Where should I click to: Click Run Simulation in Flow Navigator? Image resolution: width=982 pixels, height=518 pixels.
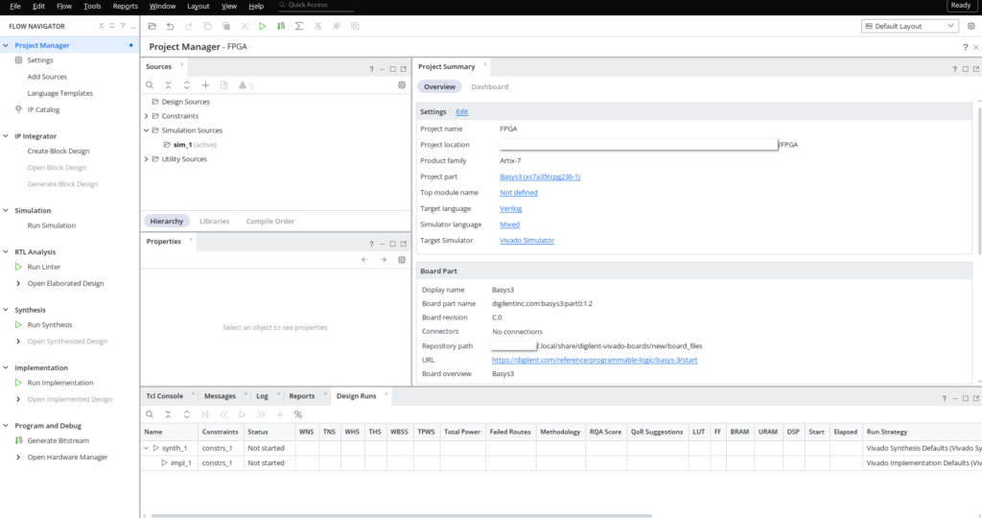[x=52, y=225]
